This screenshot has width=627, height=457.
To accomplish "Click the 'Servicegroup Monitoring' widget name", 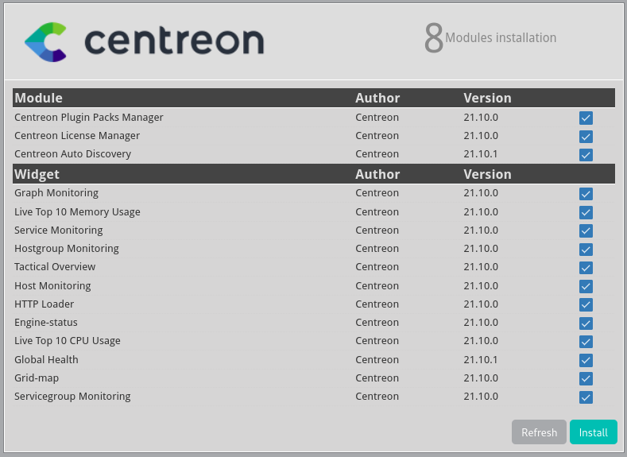I will click(72, 397).
